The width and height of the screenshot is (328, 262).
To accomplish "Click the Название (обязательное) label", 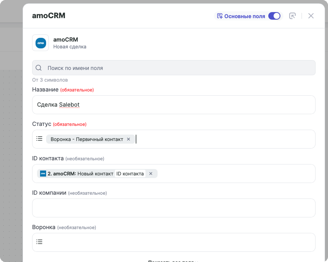I will pos(63,90).
